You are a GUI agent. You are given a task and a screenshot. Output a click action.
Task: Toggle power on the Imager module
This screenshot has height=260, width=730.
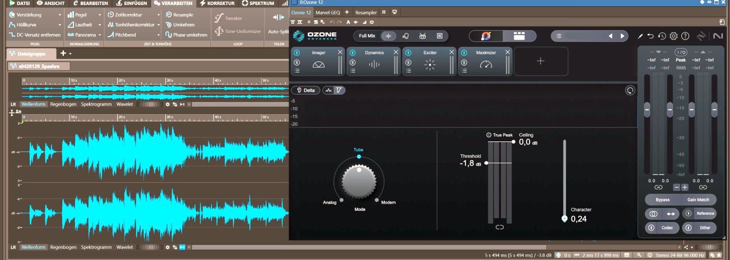coord(297,52)
